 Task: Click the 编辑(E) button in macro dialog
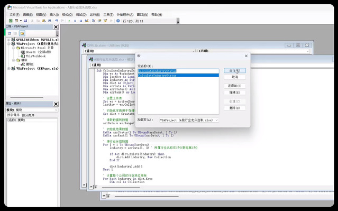click(234, 93)
